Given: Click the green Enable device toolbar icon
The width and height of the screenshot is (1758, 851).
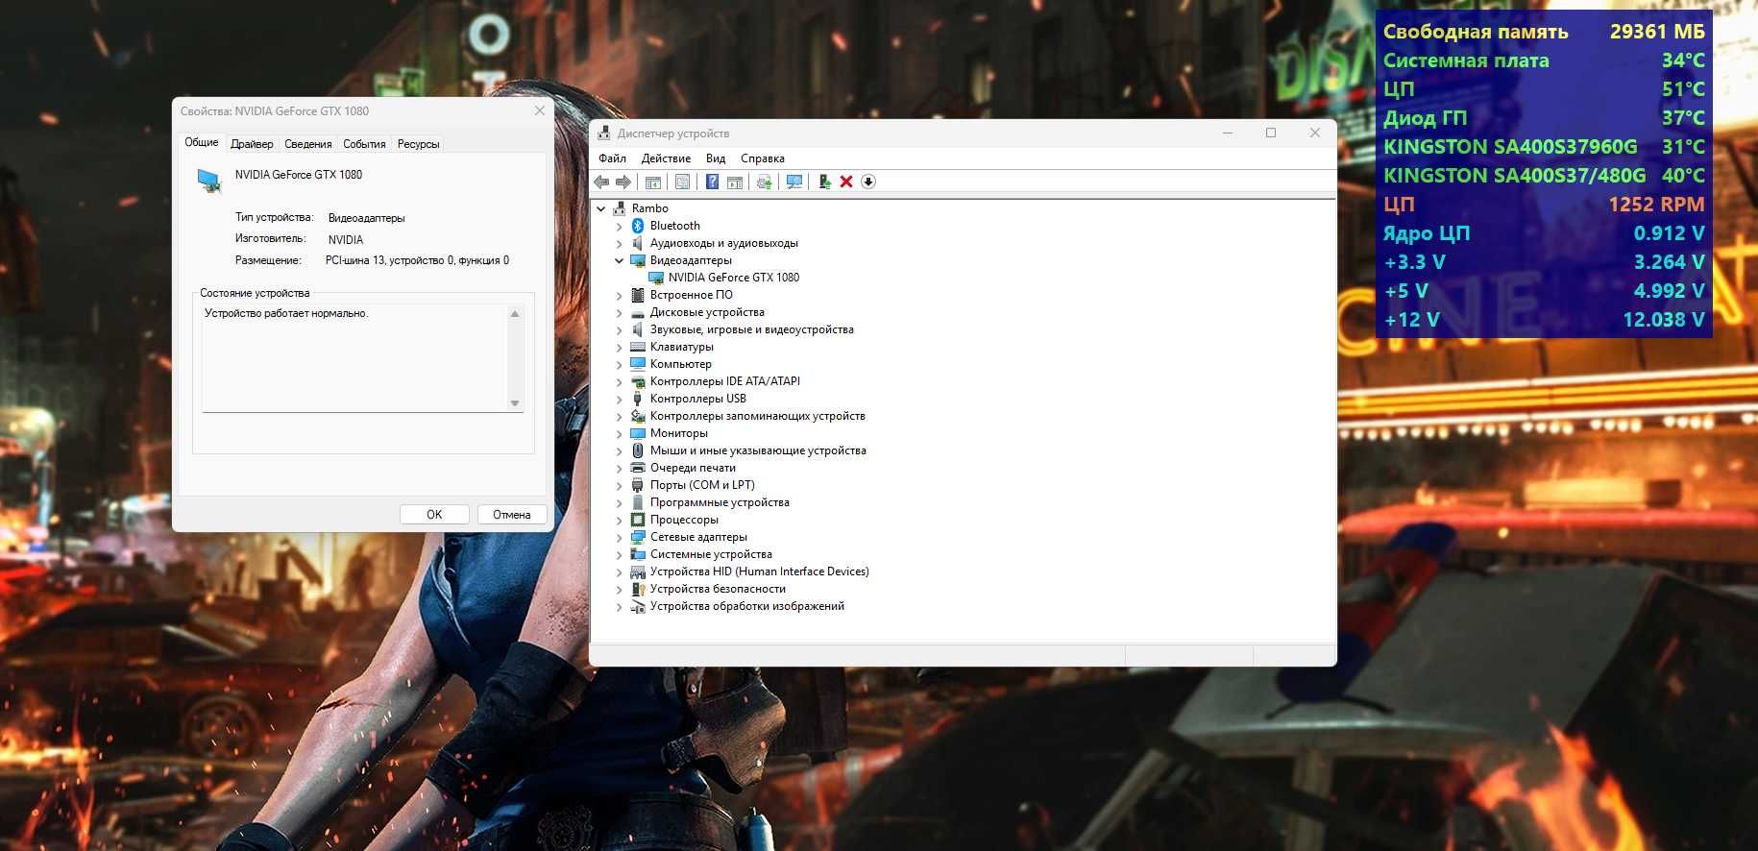Looking at the screenshot, I should [824, 182].
